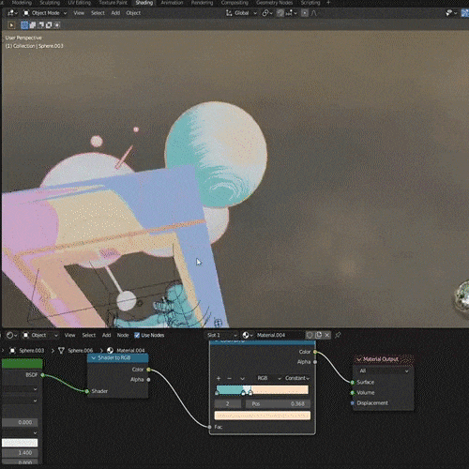Duplicate Material.004 with new material icon
Image resolution: width=469 pixels, height=469 pixels.
pos(318,335)
